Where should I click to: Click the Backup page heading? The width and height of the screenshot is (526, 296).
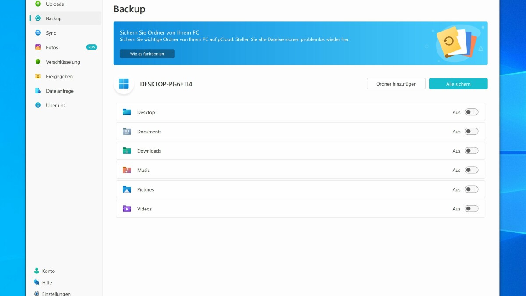coord(129,9)
